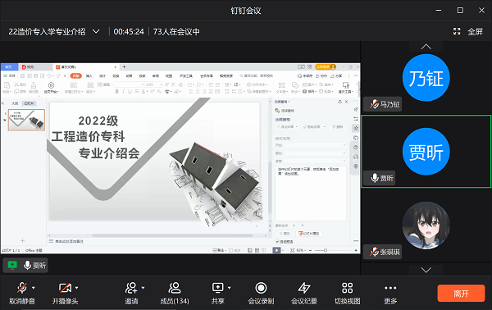This screenshot has height=310, width=492.
Task: Click slide 1 thumbnail in WPS panel
Action: click(x=26, y=120)
